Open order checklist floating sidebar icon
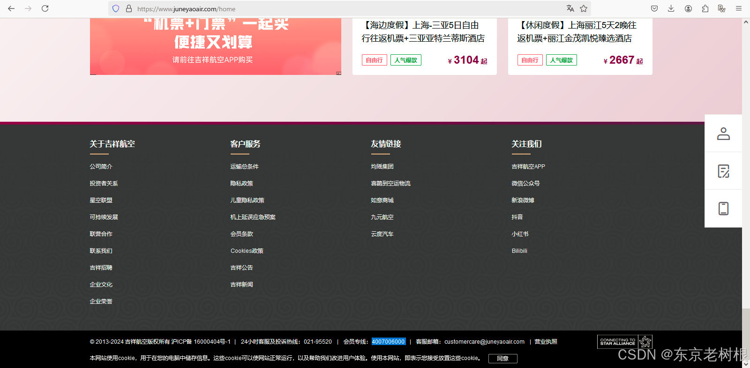The width and height of the screenshot is (750, 368). (723, 171)
